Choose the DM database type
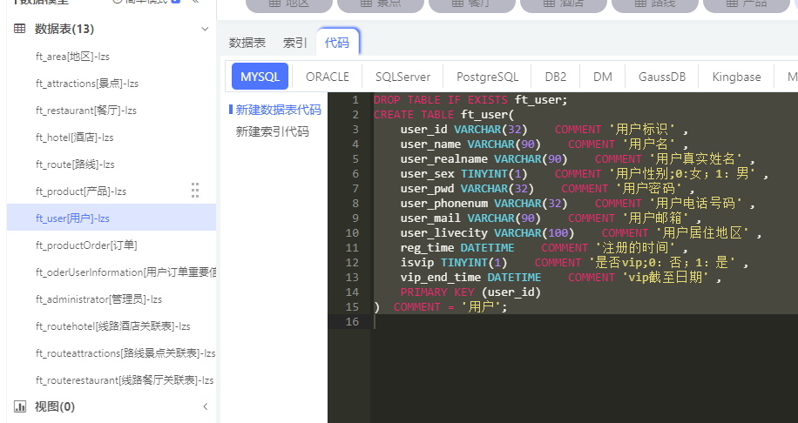 [x=603, y=77]
